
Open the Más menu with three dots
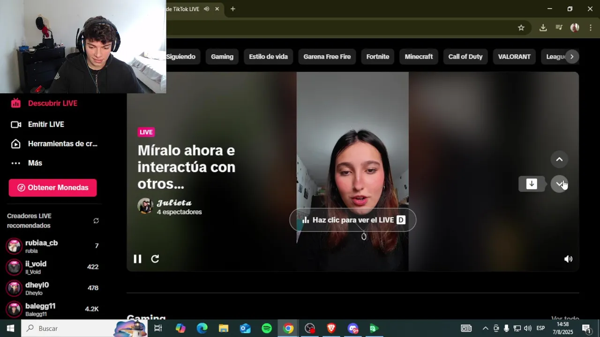[26, 163]
